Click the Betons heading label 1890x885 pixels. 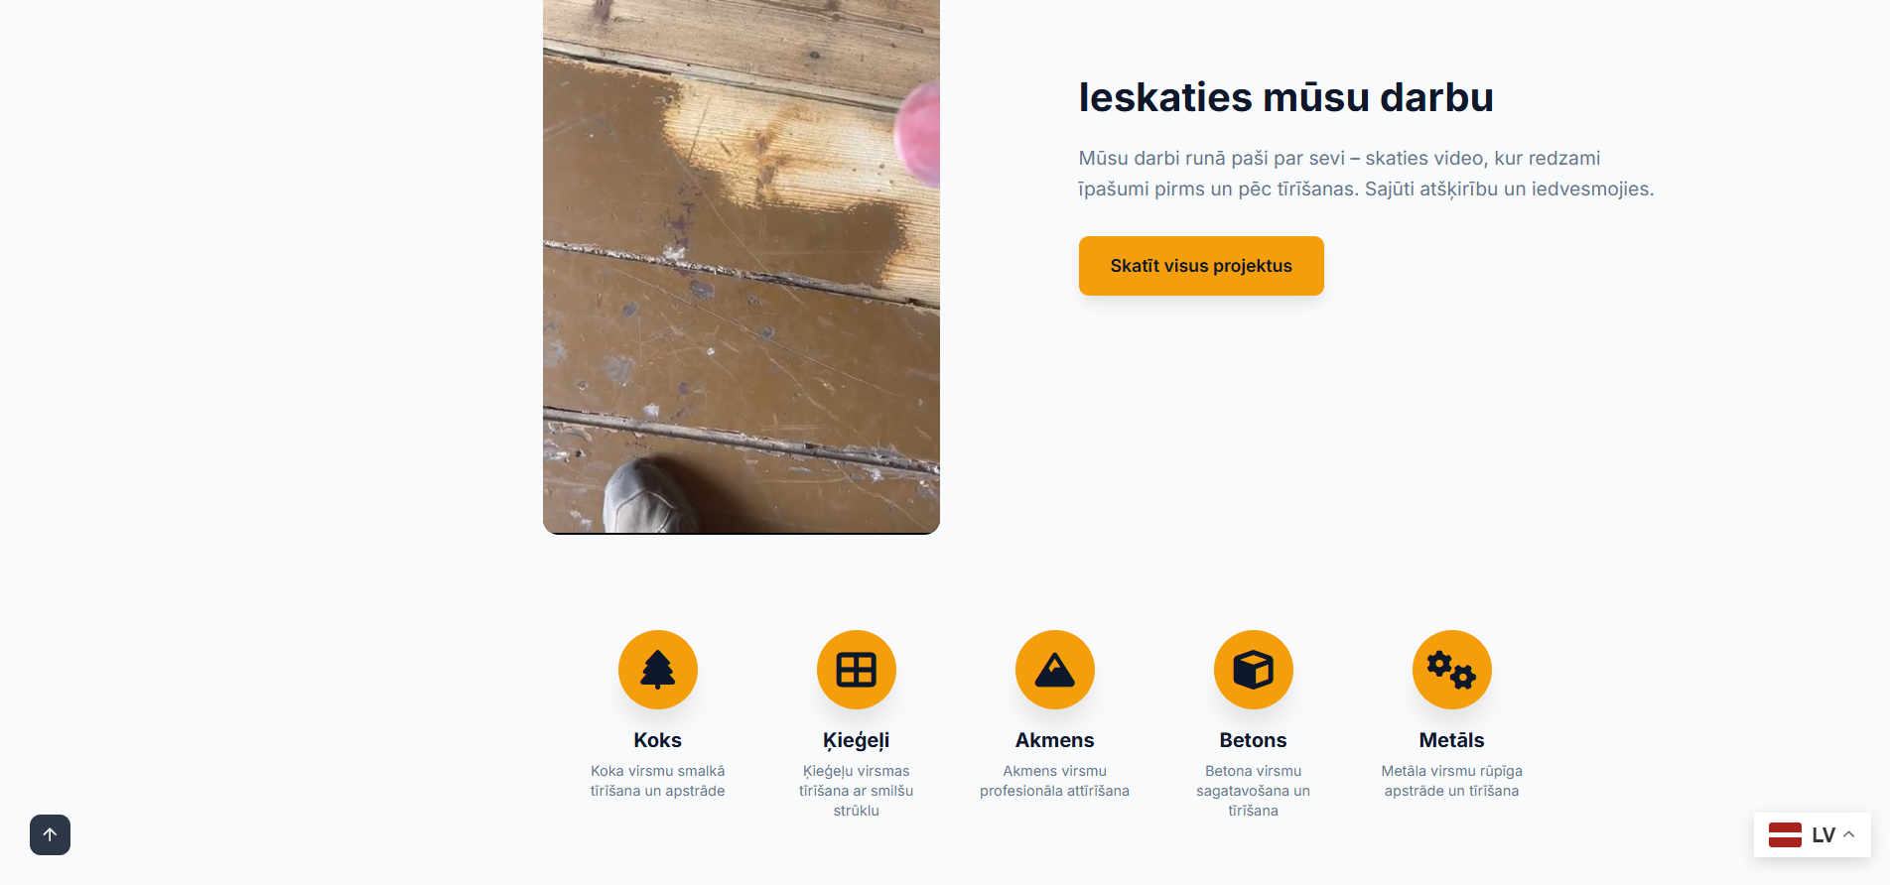click(x=1253, y=740)
